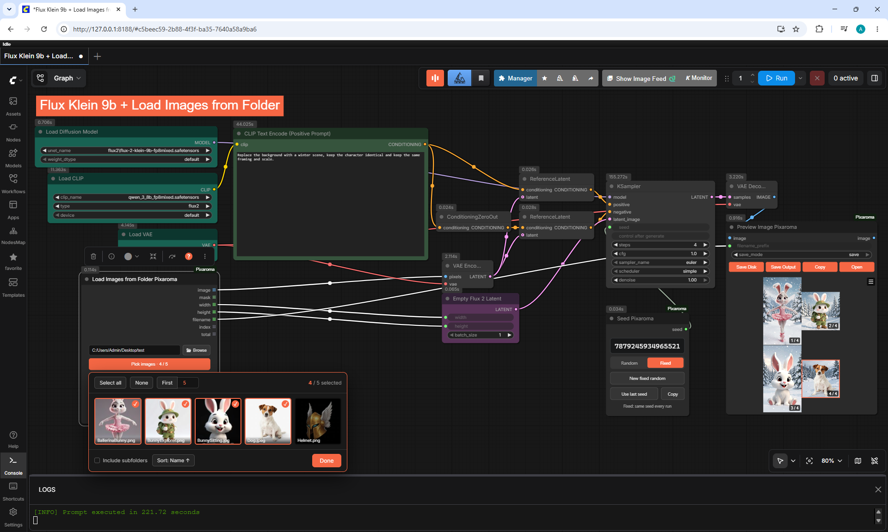Change the Sort: Name order
Image resolution: width=888 pixels, height=532 pixels.
tap(173, 460)
